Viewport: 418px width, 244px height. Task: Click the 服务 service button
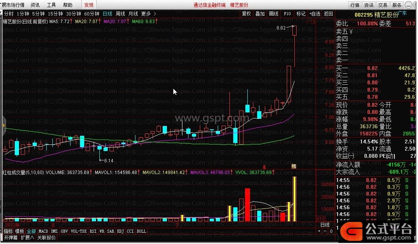click(x=397, y=5)
